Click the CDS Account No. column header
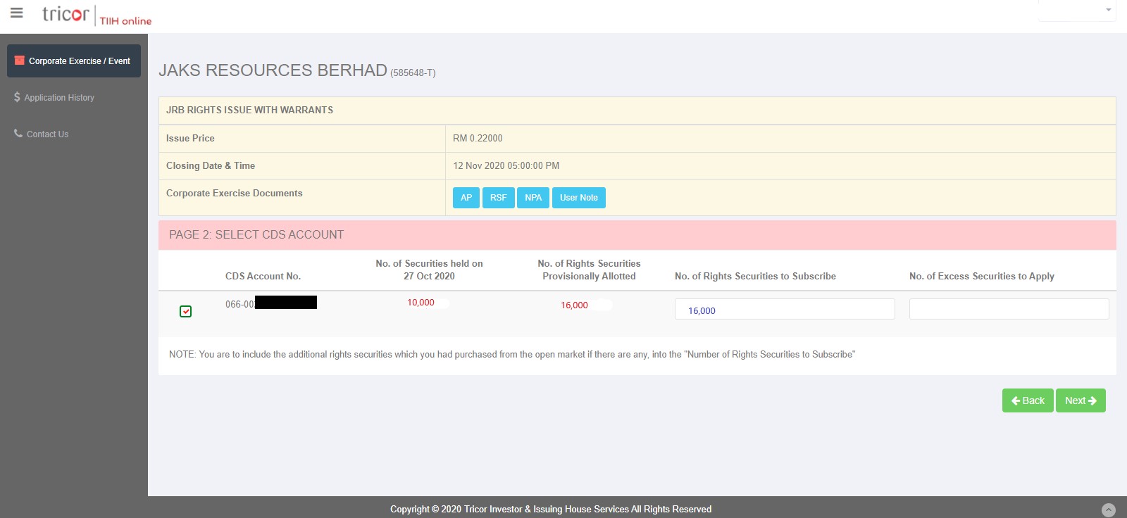Viewport: 1127px width, 518px height. (x=263, y=277)
